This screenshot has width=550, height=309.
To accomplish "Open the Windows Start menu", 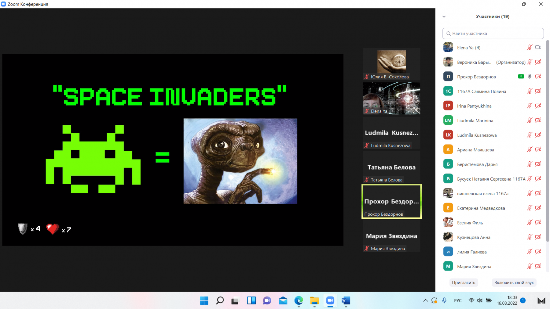I will [x=204, y=301].
